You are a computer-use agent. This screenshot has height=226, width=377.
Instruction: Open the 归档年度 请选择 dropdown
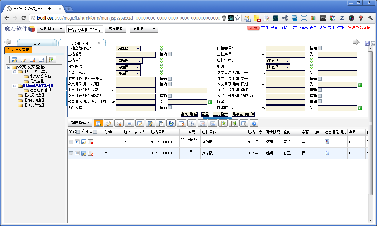(x=278, y=61)
